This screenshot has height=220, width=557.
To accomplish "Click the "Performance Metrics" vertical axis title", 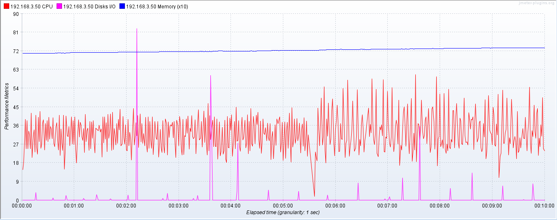I will tap(7, 107).
